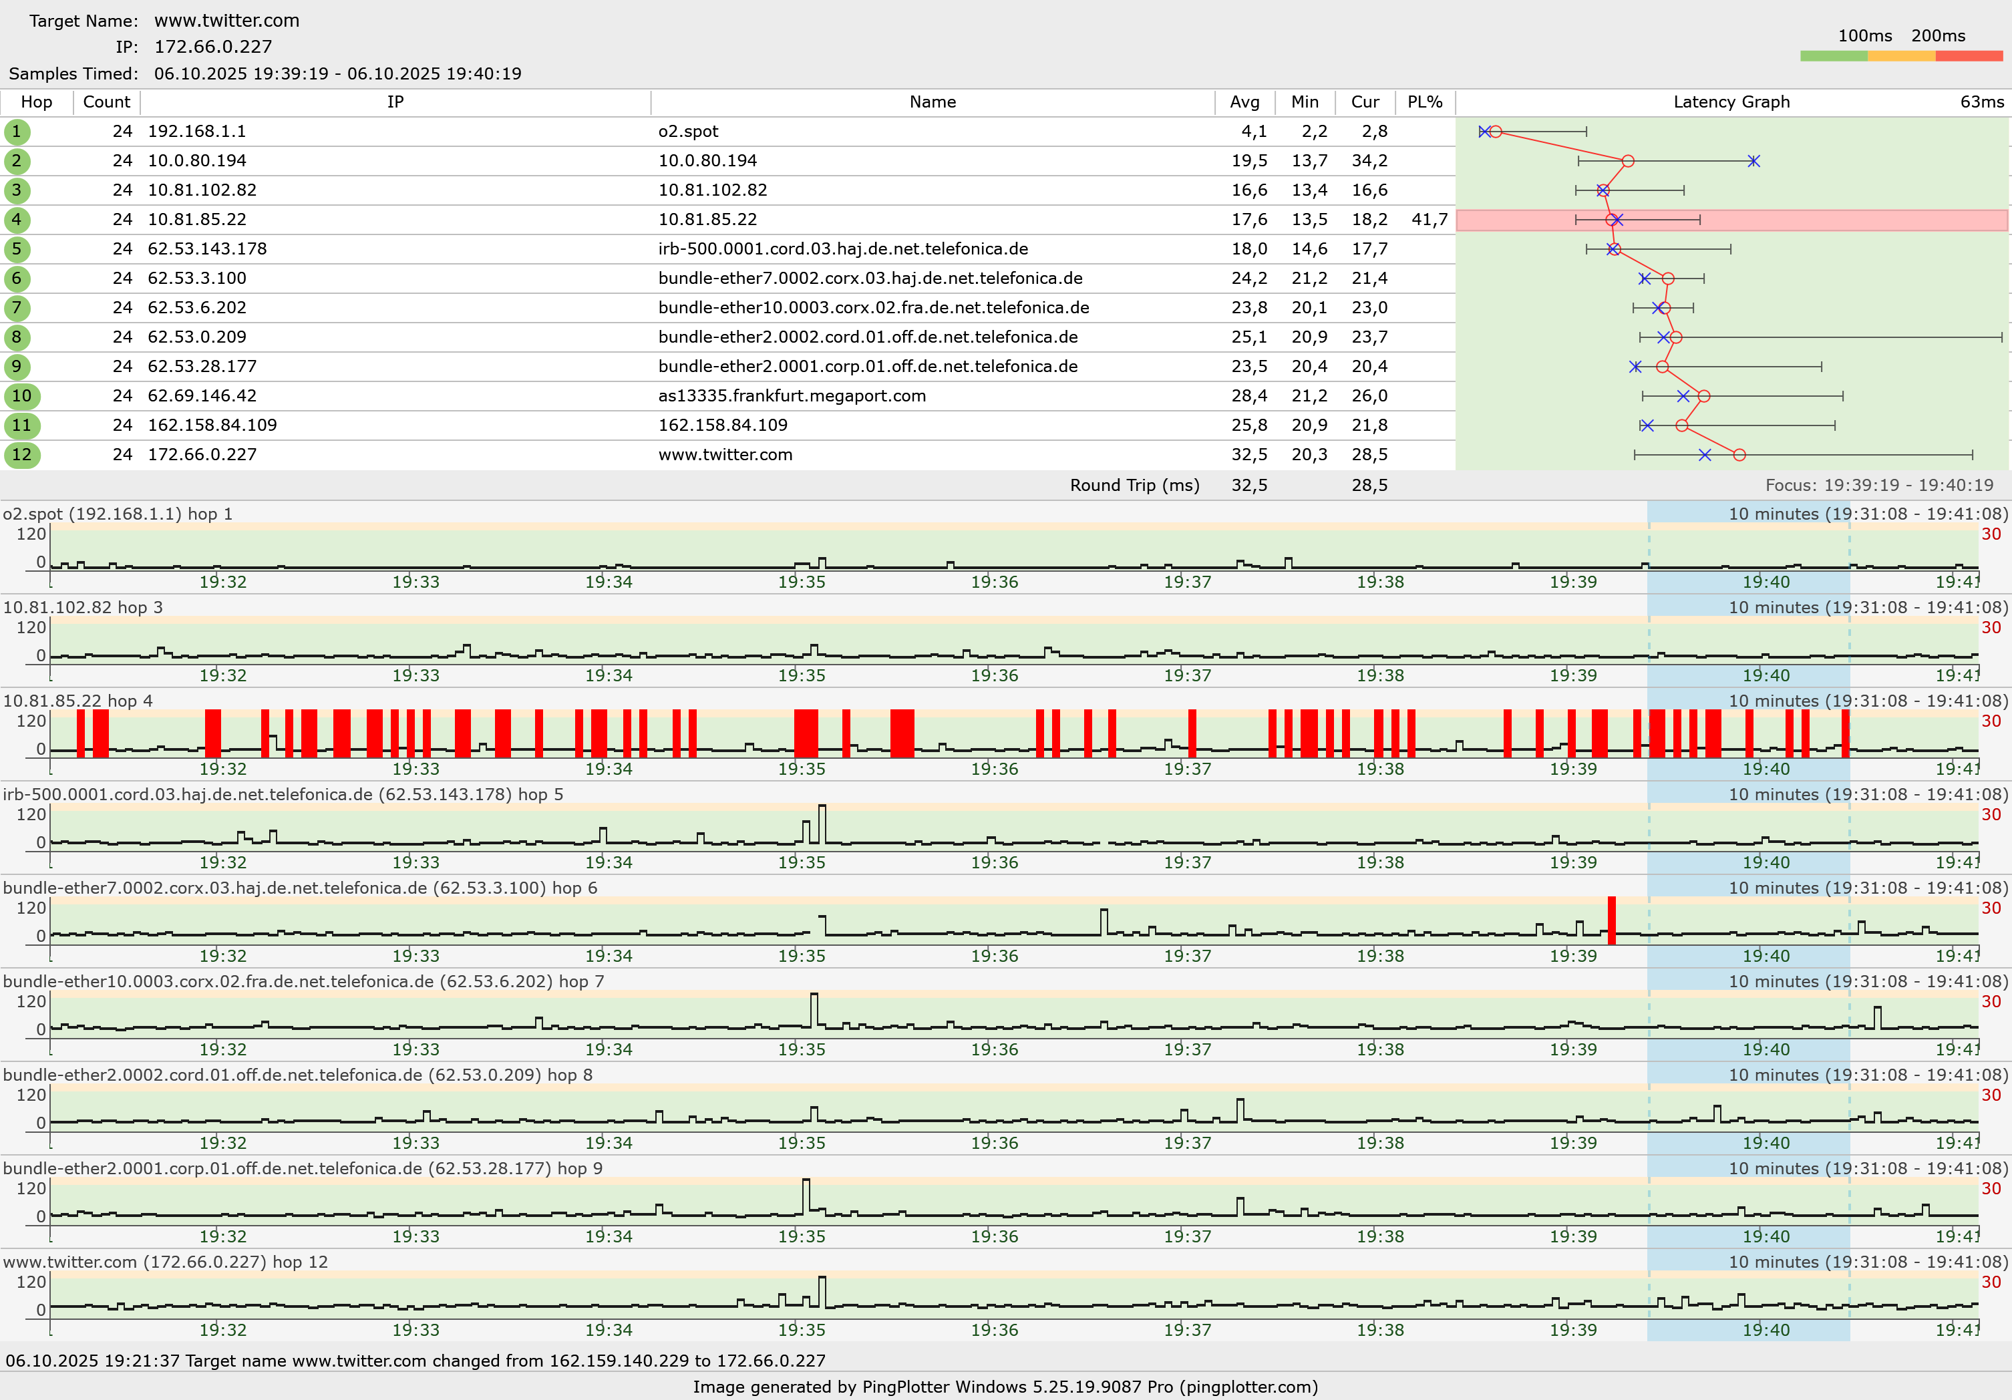Click the hop 4 number badge
Viewport: 2012px width, 1400px height.
pyautogui.click(x=17, y=220)
